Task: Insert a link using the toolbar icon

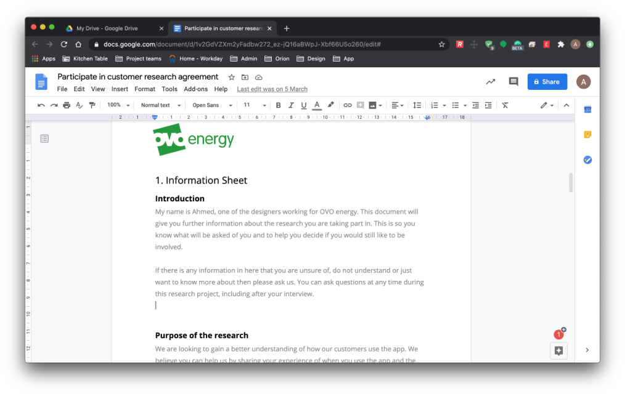Action: point(347,105)
